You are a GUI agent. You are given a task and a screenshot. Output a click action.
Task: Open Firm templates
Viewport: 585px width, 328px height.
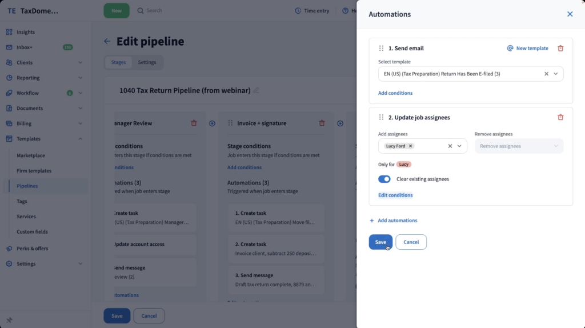(34, 170)
